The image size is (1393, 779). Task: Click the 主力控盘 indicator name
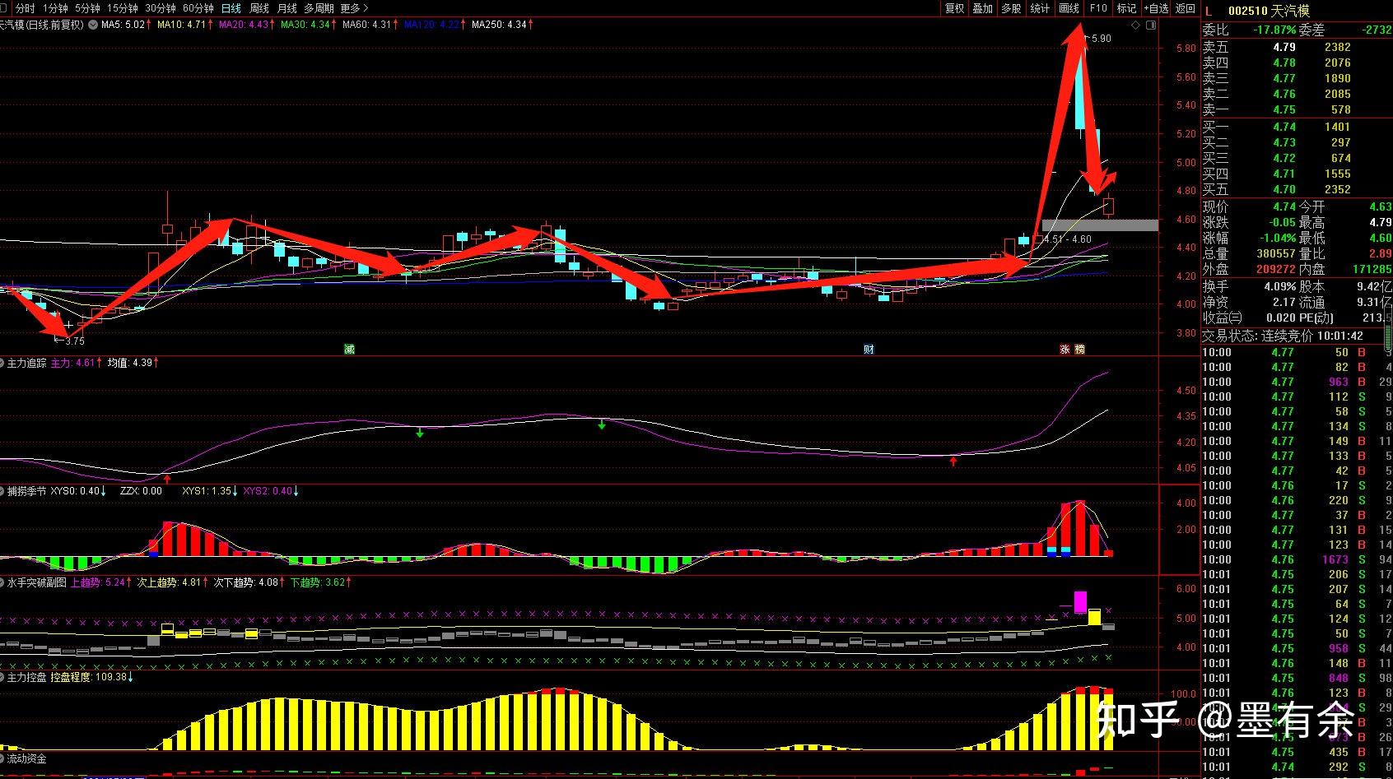pyautogui.click(x=26, y=677)
